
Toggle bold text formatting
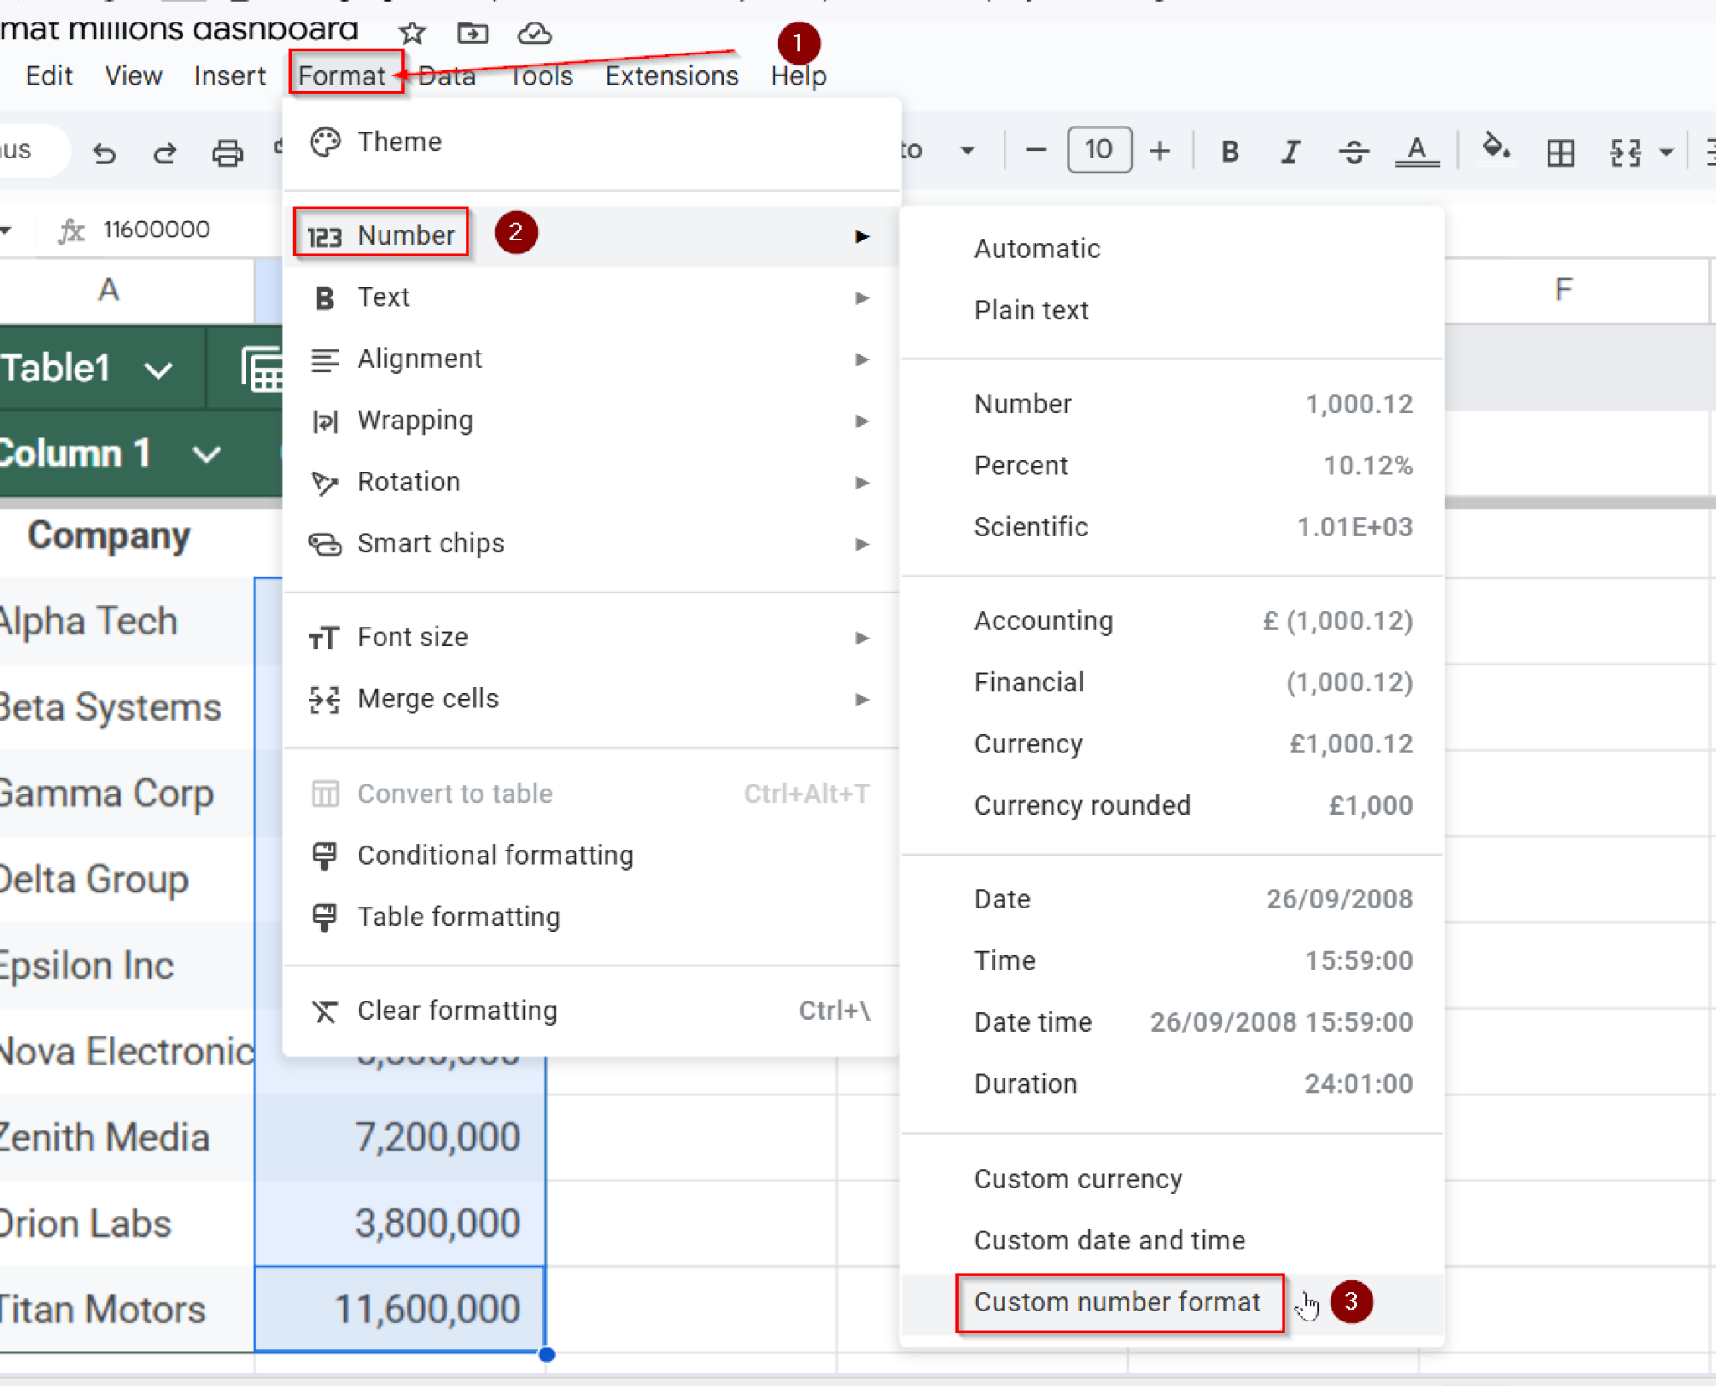[x=1229, y=153]
